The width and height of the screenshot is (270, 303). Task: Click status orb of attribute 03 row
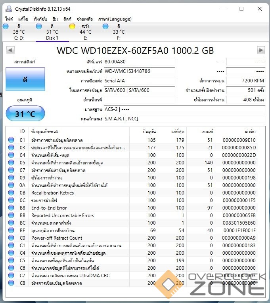pos(11,147)
